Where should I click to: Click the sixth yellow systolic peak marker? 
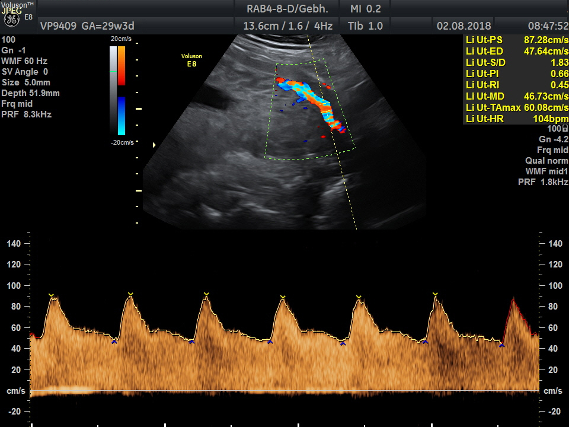coord(435,294)
